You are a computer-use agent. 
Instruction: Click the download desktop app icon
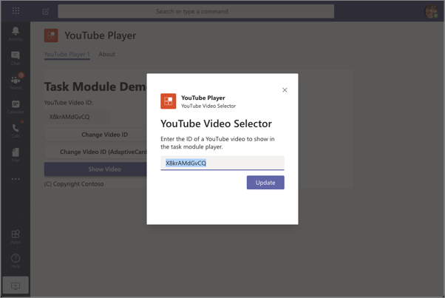pyautogui.click(x=16, y=285)
